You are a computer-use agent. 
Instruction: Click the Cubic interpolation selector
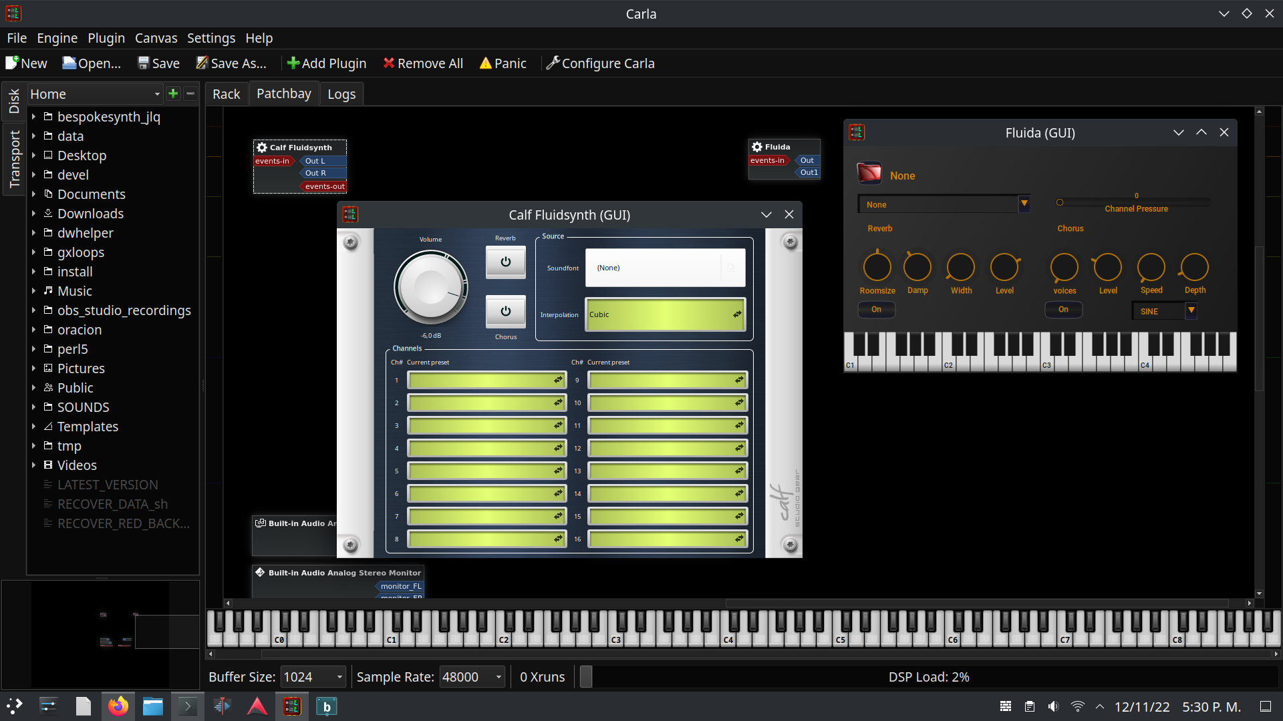point(665,314)
